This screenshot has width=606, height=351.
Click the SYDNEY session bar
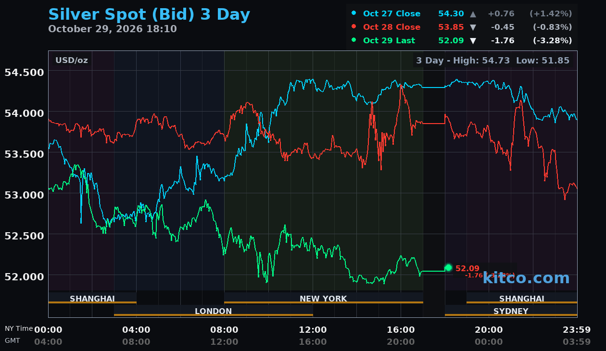point(511,311)
